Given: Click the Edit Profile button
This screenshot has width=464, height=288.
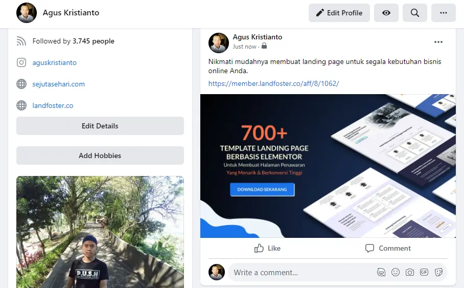Looking at the screenshot, I should point(339,13).
